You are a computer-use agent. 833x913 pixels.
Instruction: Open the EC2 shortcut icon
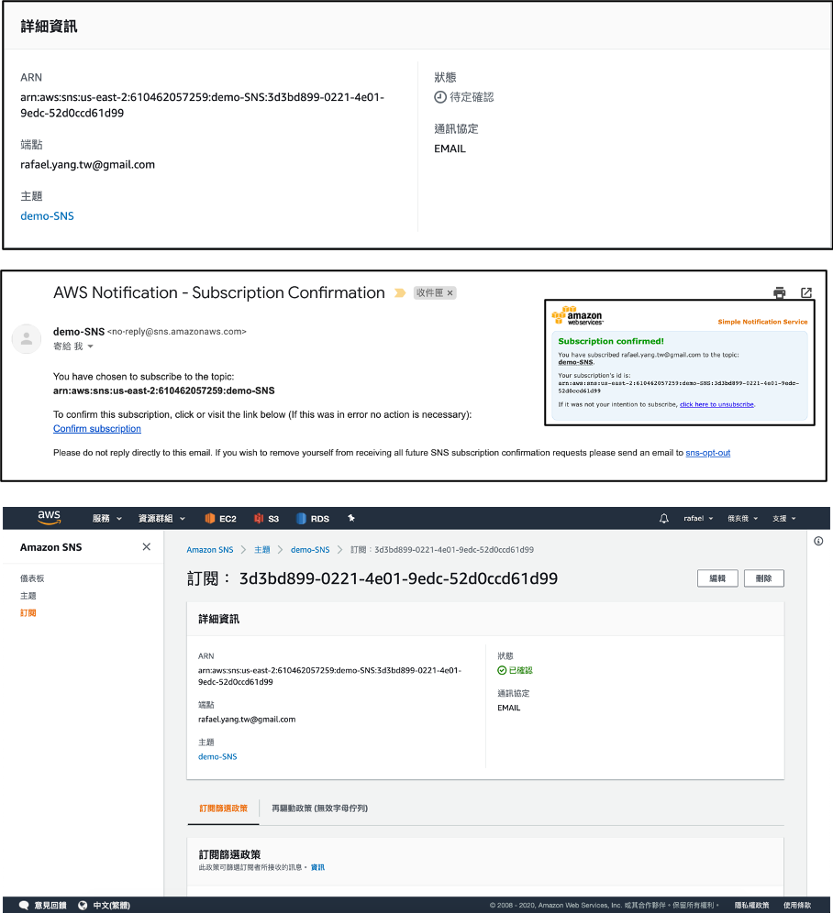[210, 518]
